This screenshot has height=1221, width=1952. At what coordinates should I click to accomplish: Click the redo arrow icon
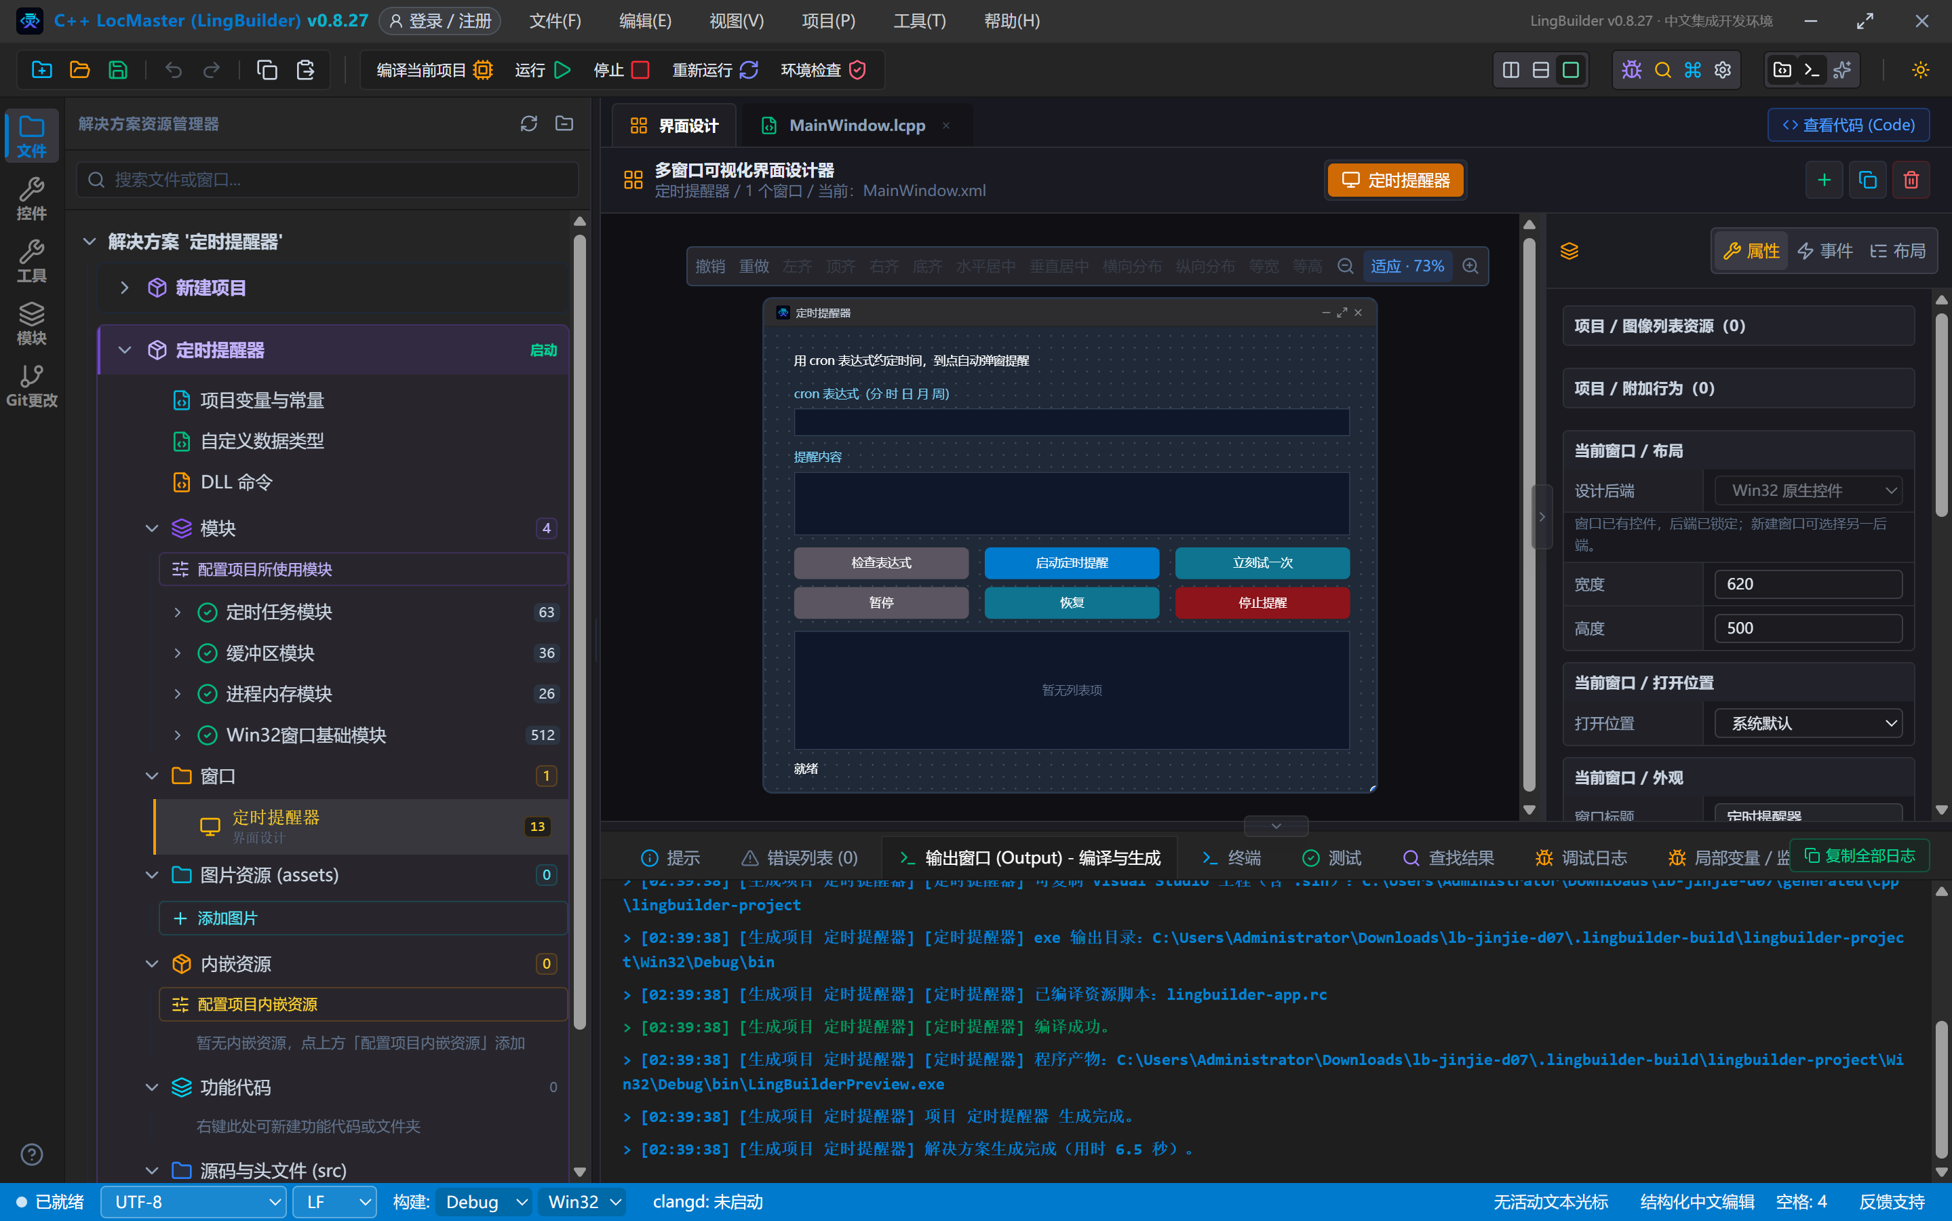click(212, 71)
